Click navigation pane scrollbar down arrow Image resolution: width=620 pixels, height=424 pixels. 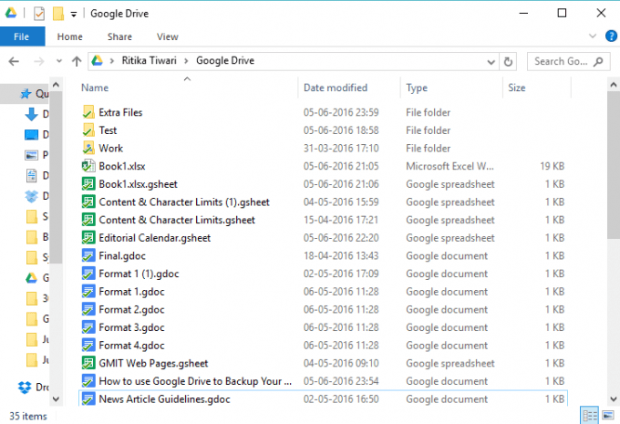pyautogui.click(x=57, y=399)
